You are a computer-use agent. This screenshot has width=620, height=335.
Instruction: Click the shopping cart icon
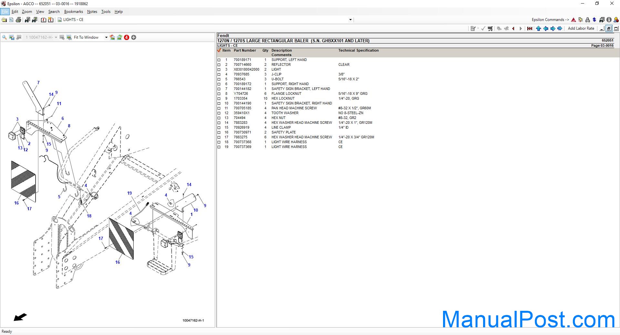(x=490, y=29)
